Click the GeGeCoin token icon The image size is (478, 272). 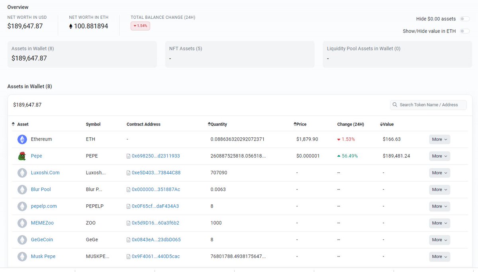tap(22, 240)
